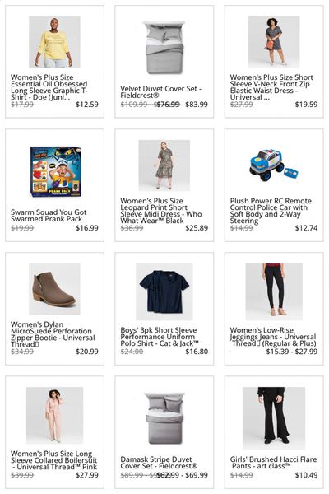Open the yellow Essential Oil graphic T-shirt photo
Viewport: 329px width, 494px height.
coord(54,42)
